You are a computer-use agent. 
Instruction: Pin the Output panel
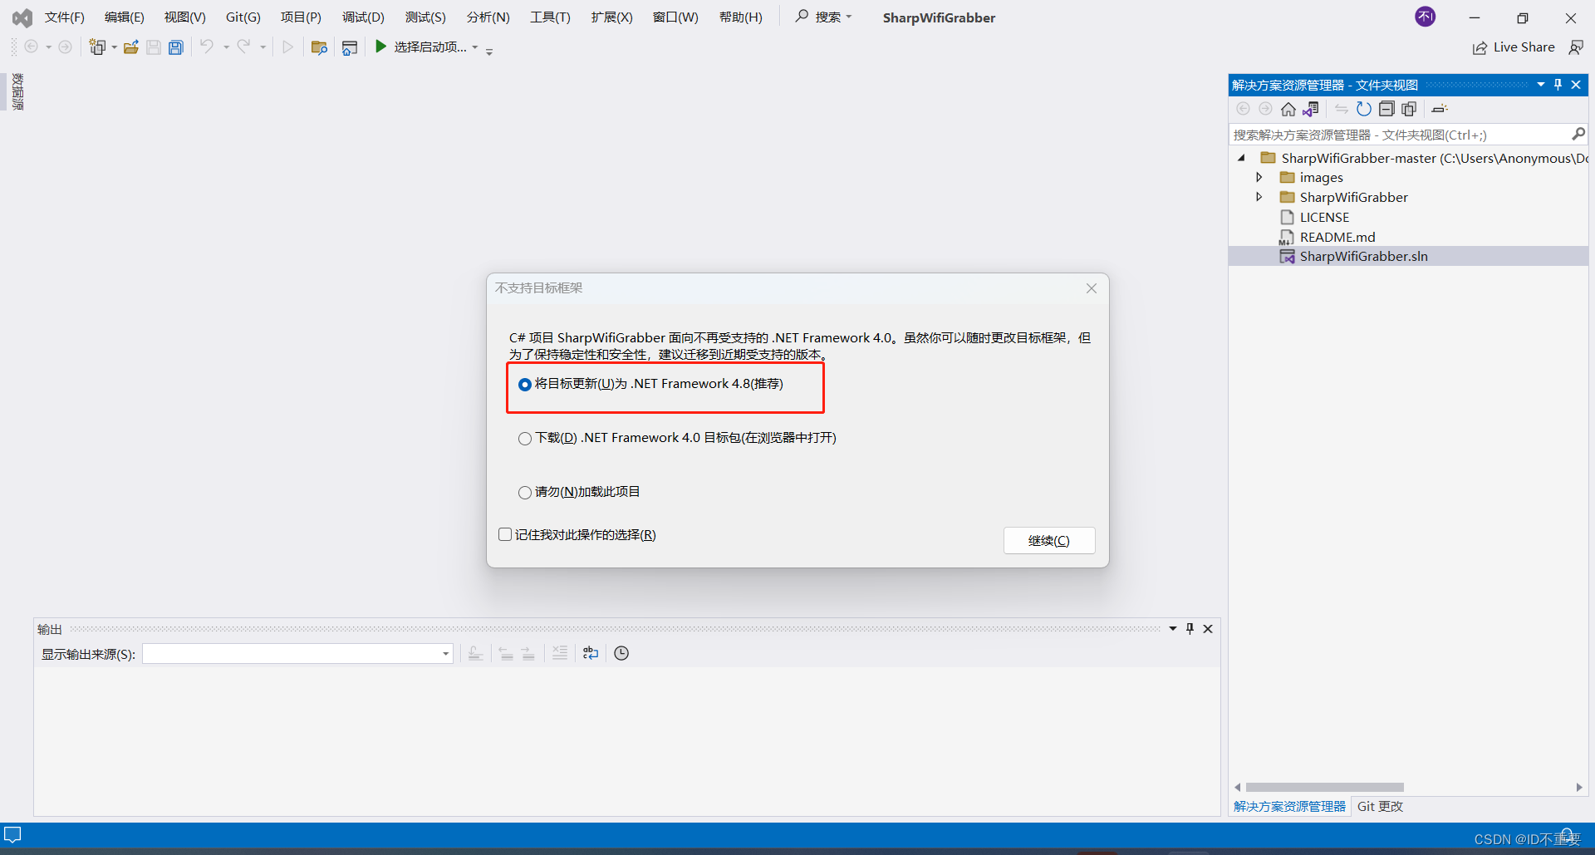(x=1190, y=629)
